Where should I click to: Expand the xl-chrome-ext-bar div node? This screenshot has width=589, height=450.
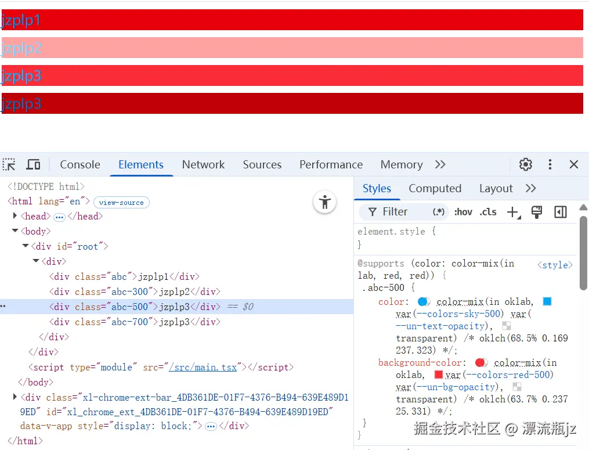pyautogui.click(x=15, y=397)
